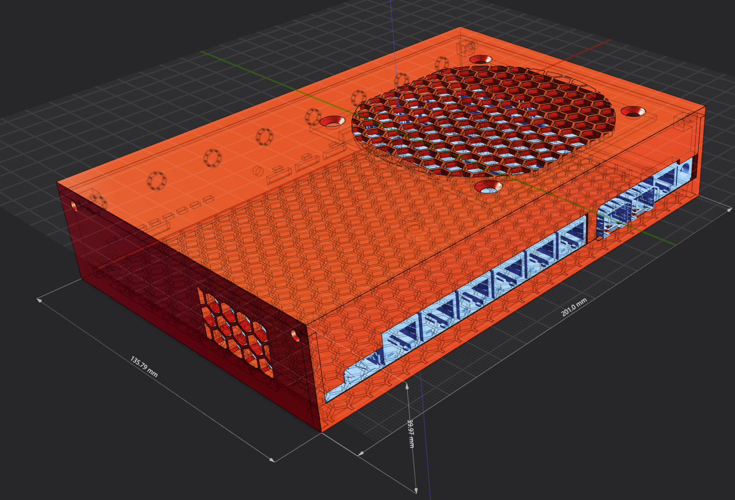
Task: Select the circular honeycomb fan grille on top
Action: coord(485,120)
